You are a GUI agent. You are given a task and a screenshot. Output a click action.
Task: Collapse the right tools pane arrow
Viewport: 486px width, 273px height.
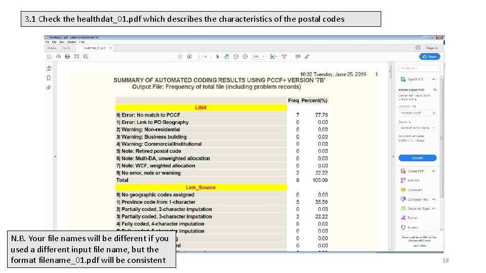(x=393, y=157)
